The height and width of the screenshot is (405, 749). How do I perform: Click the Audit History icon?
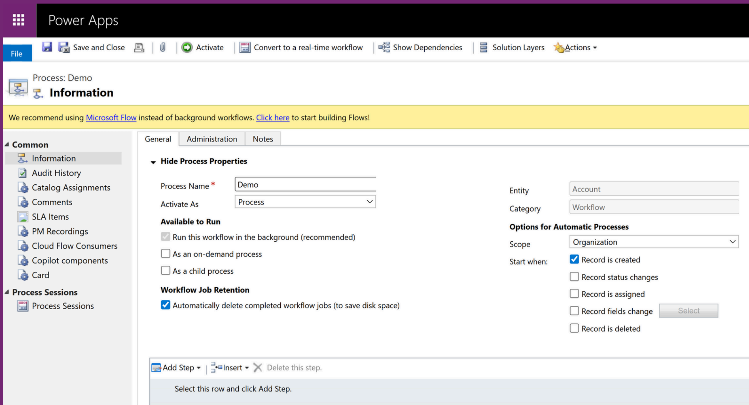[x=22, y=173]
